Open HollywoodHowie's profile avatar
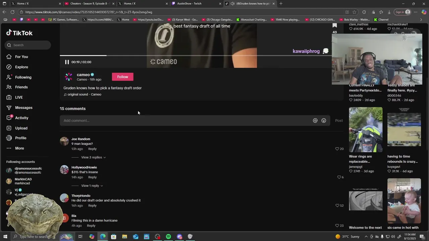Viewport: 429px width, 241px height. click(64, 169)
